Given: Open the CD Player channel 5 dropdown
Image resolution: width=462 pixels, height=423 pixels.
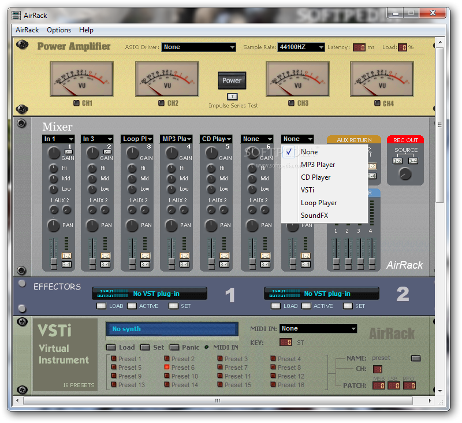Looking at the screenshot, I should click(x=216, y=139).
